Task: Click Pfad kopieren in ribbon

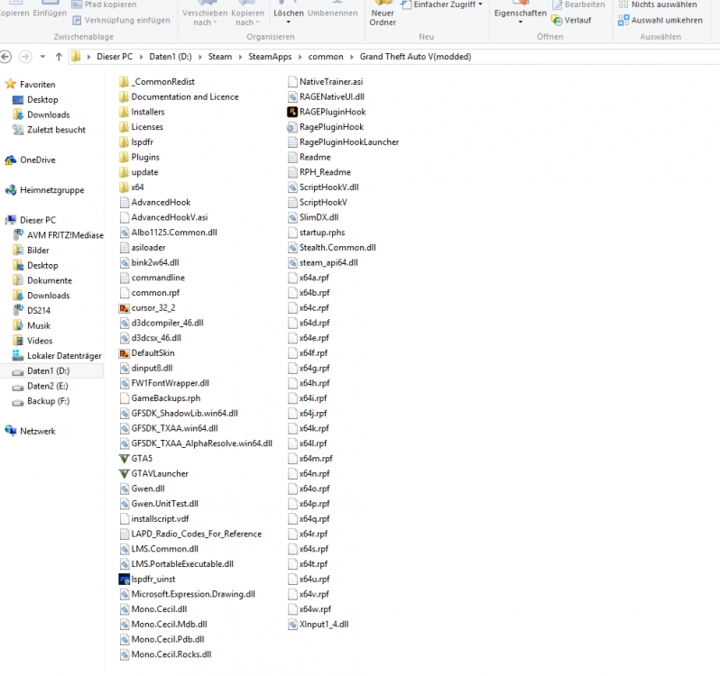Action: [105, 5]
